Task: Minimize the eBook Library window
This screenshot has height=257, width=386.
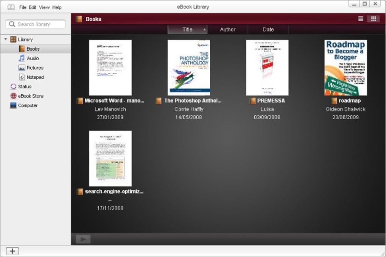Action: (x=354, y=4)
